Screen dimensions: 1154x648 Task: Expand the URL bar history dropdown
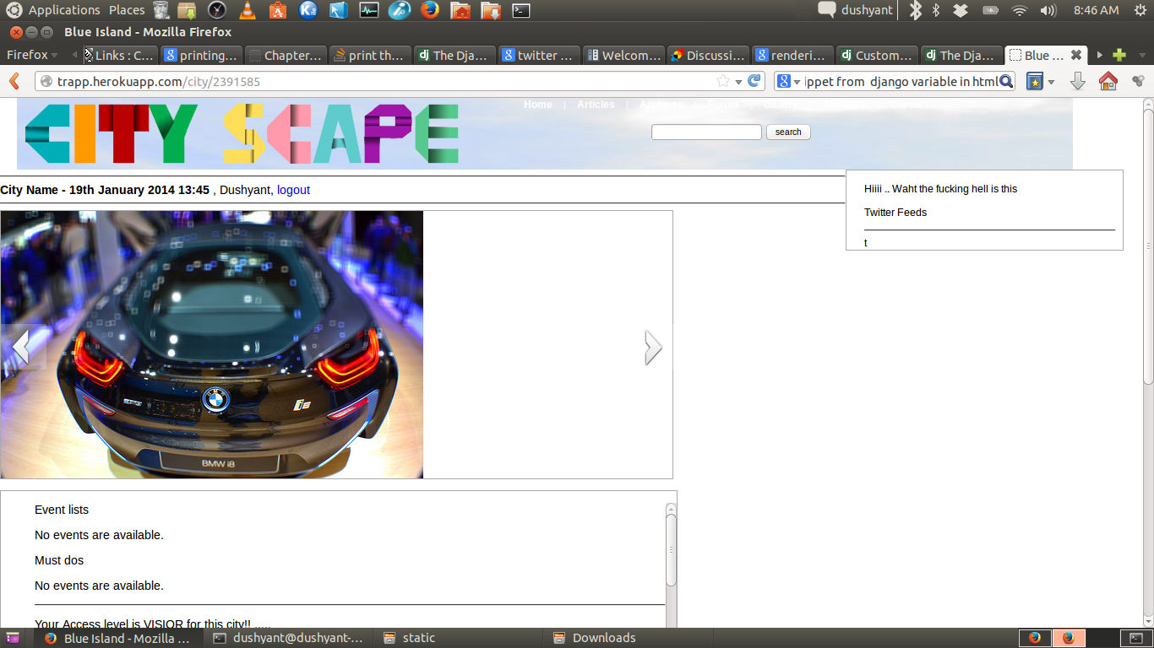738,82
